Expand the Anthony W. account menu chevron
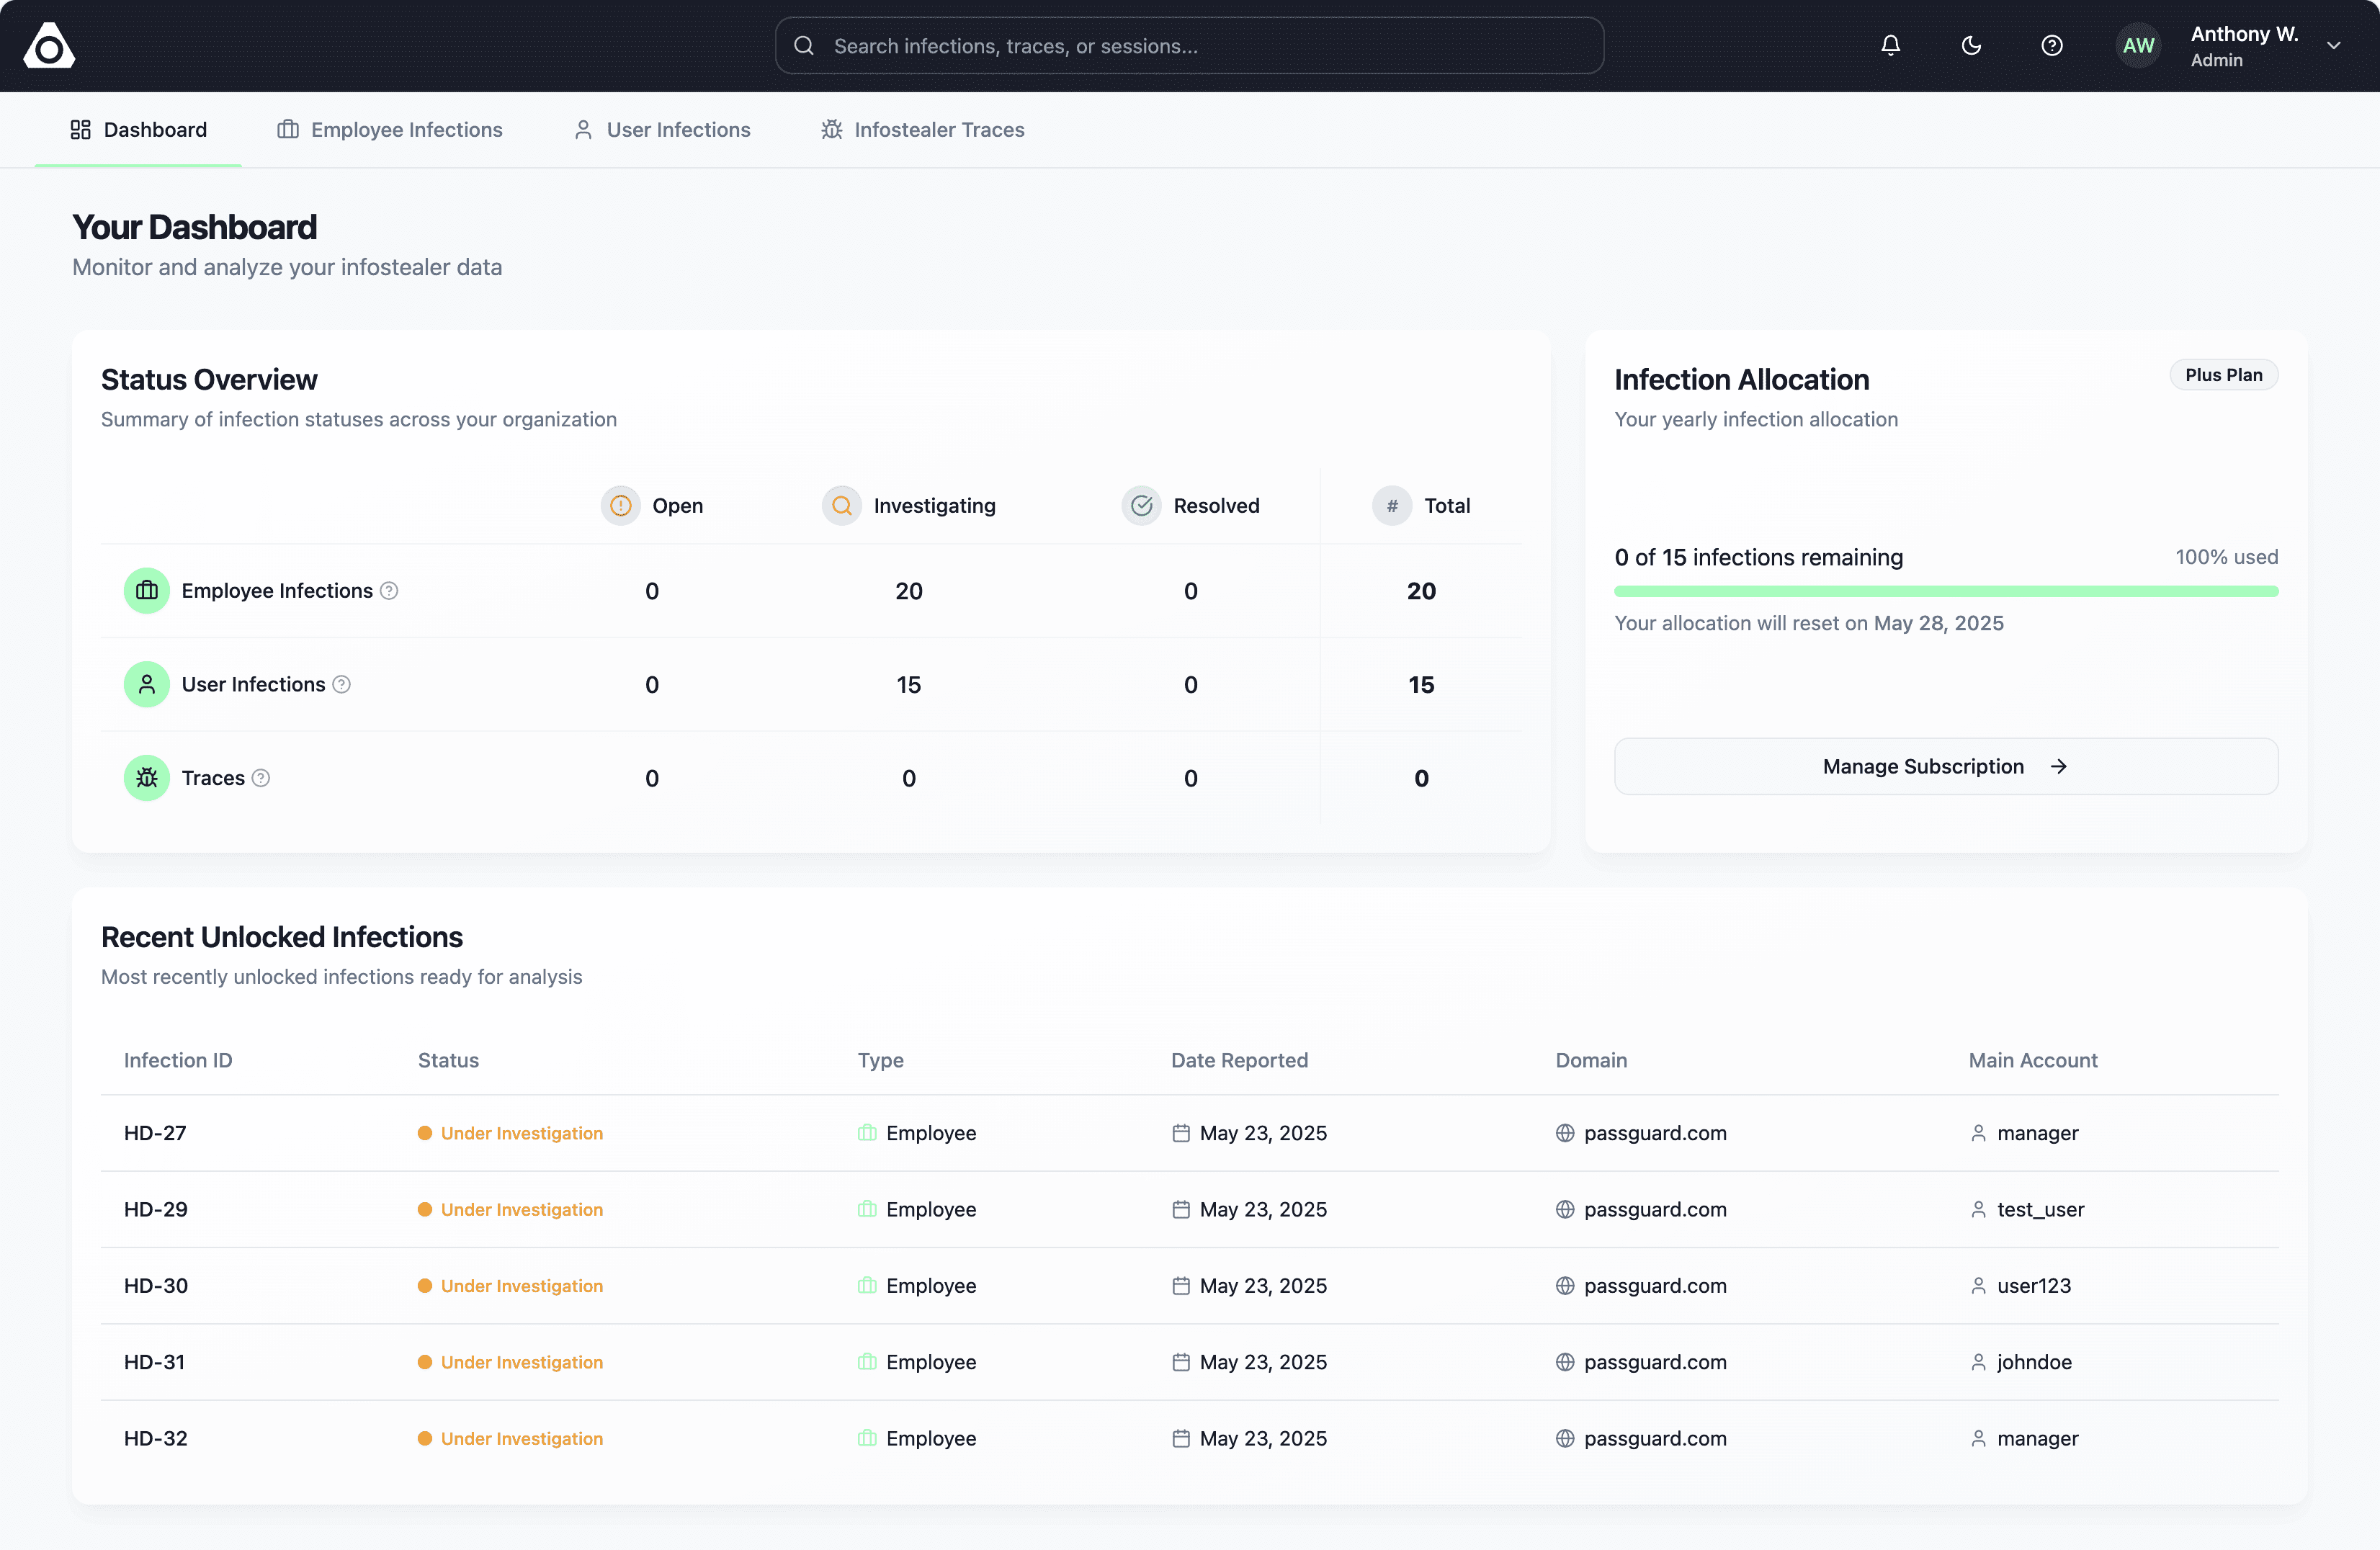Image resolution: width=2380 pixels, height=1550 pixels. tap(2333, 46)
